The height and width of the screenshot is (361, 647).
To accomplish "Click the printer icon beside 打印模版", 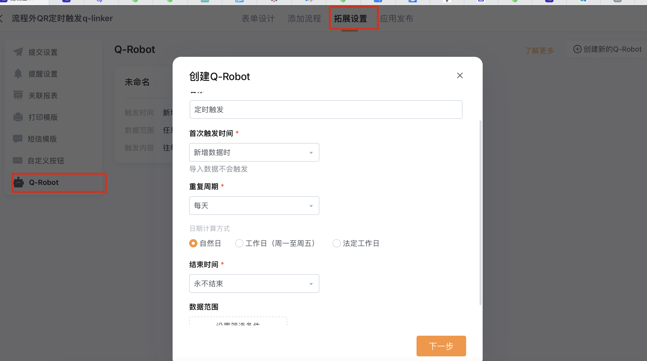I will 18,117.
